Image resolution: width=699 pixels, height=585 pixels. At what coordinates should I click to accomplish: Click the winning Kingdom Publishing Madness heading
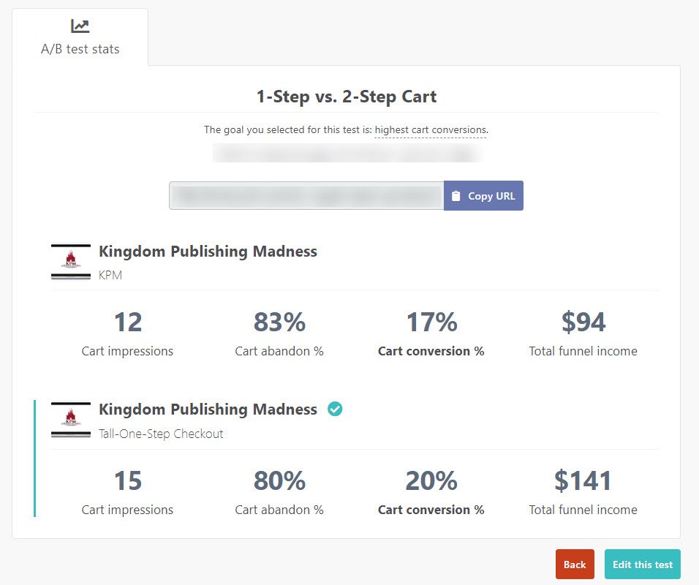click(208, 409)
